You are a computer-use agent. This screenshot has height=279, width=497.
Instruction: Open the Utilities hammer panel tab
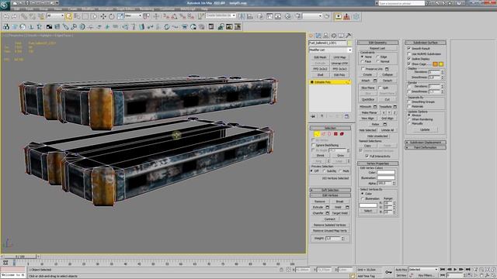point(349,36)
